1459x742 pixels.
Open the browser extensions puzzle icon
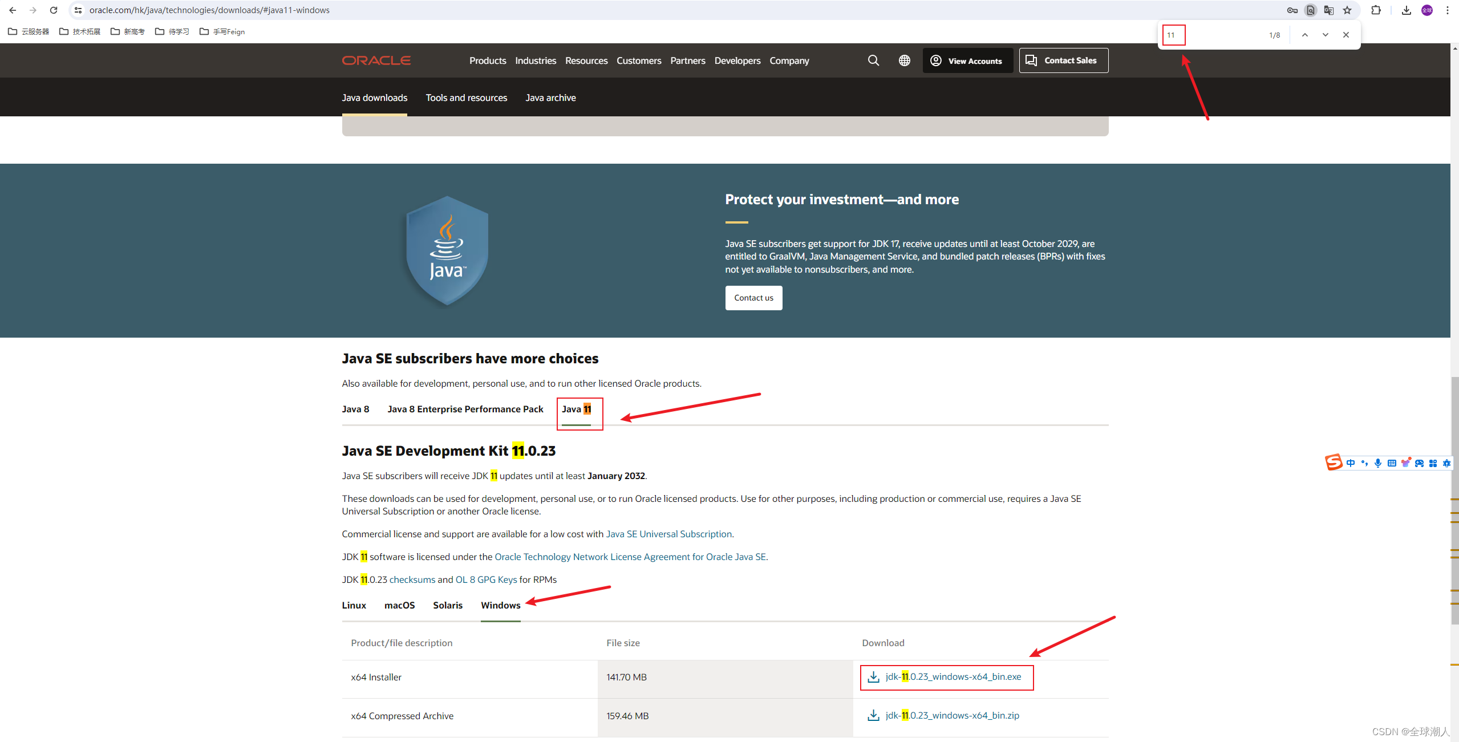[x=1376, y=10]
